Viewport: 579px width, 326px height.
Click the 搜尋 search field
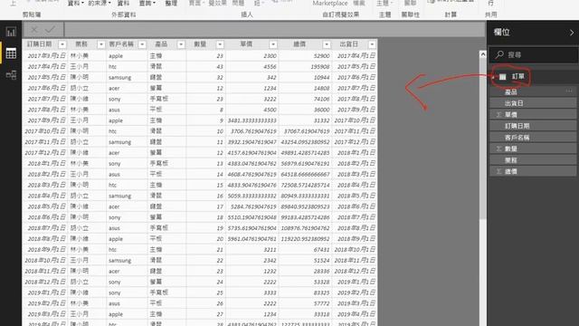coord(534,54)
